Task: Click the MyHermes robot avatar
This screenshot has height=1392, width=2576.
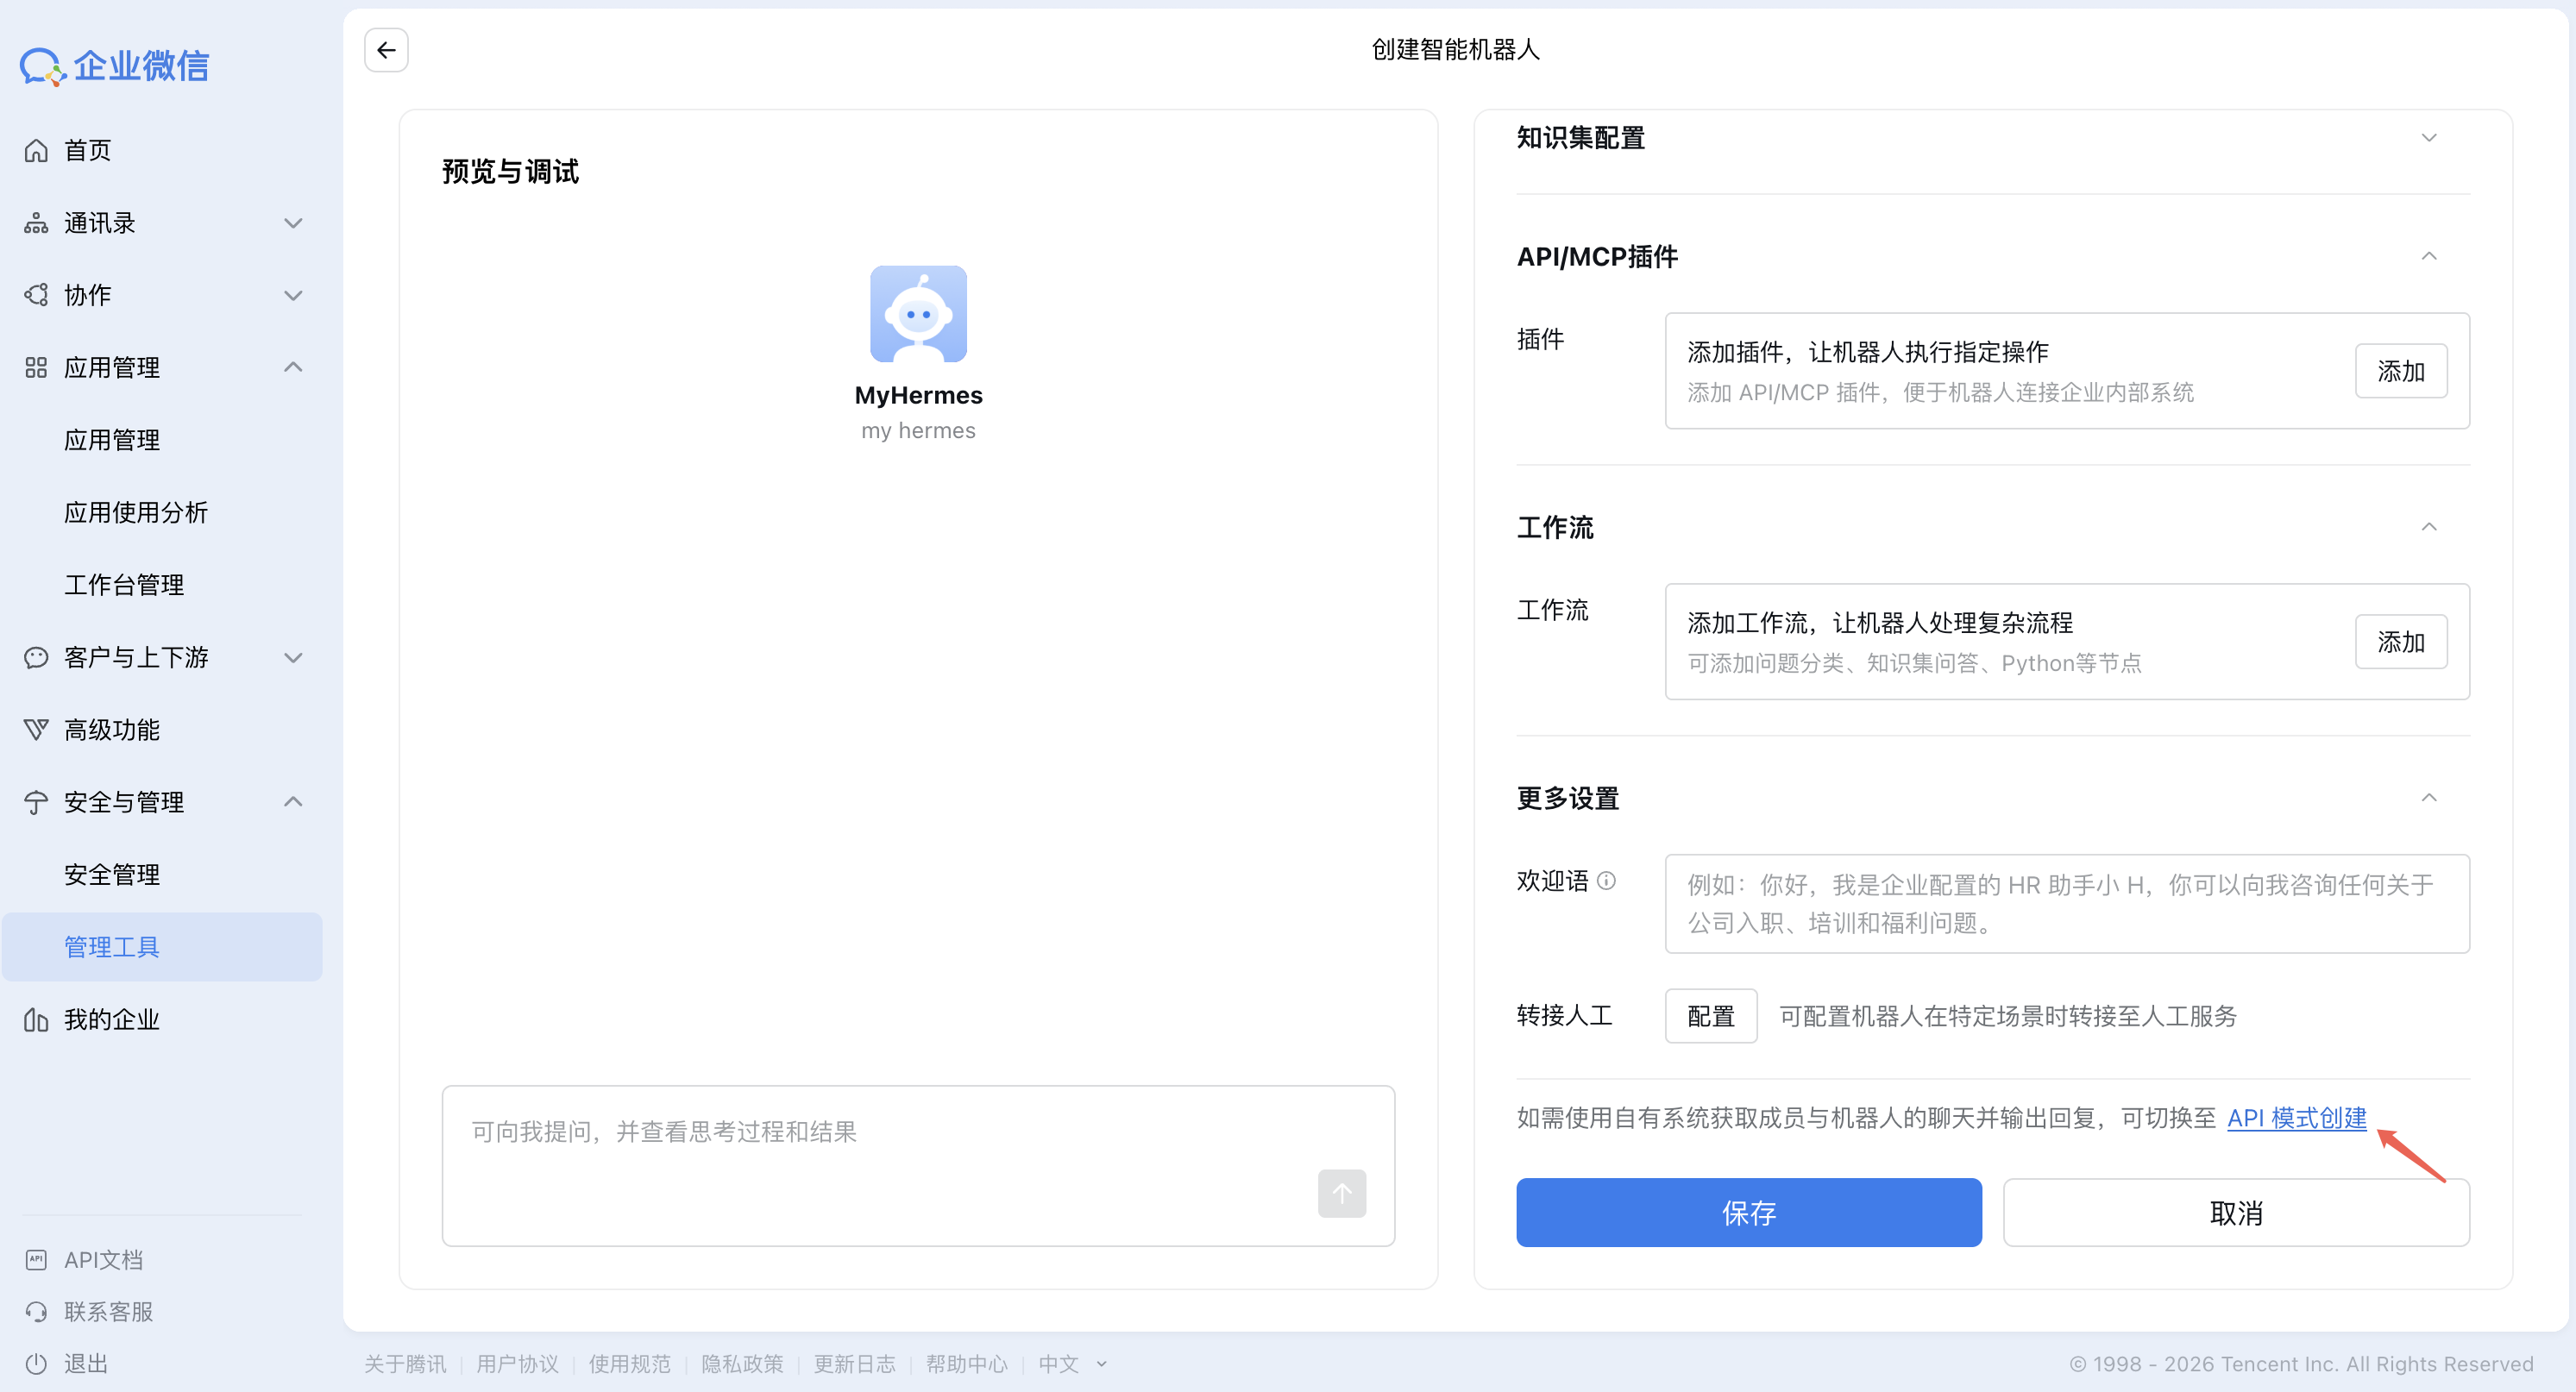Action: (918, 314)
